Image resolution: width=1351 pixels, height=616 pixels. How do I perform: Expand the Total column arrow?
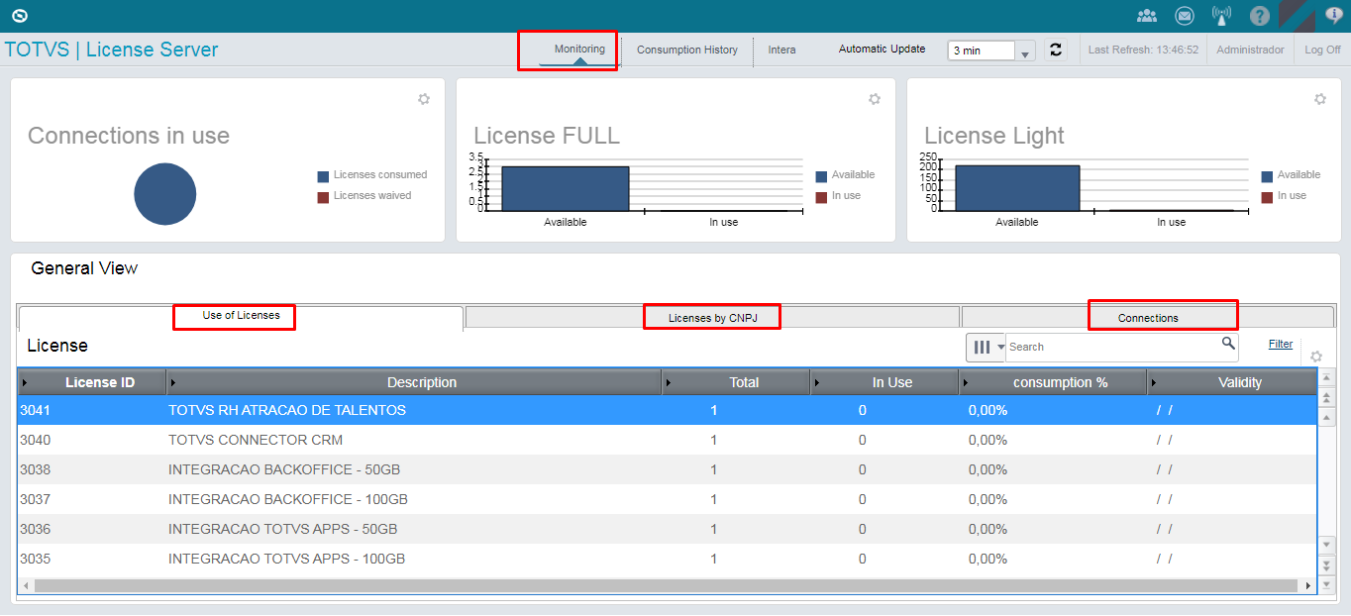(669, 382)
